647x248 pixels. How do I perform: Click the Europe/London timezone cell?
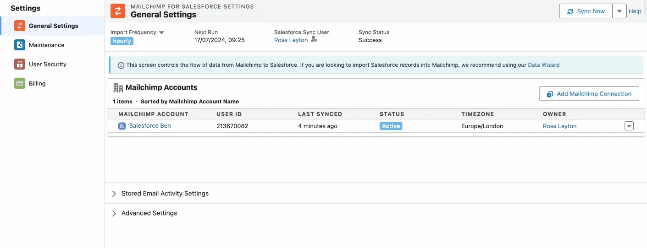tap(482, 126)
